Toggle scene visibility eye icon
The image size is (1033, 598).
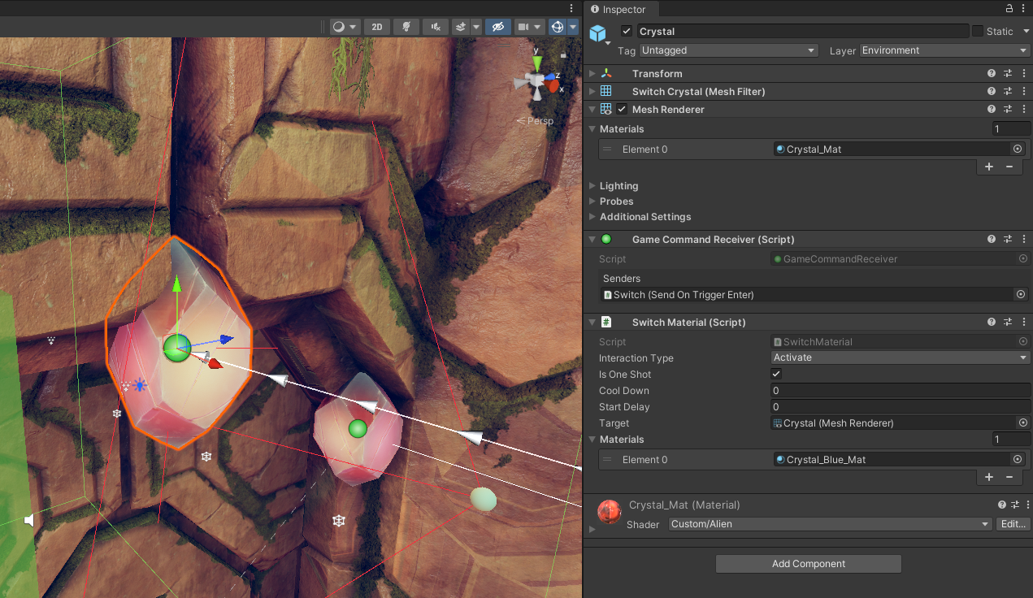click(497, 27)
